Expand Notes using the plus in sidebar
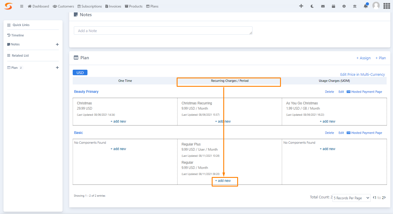Image resolution: width=393 pixels, height=214 pixels. (x=57, y=44)
